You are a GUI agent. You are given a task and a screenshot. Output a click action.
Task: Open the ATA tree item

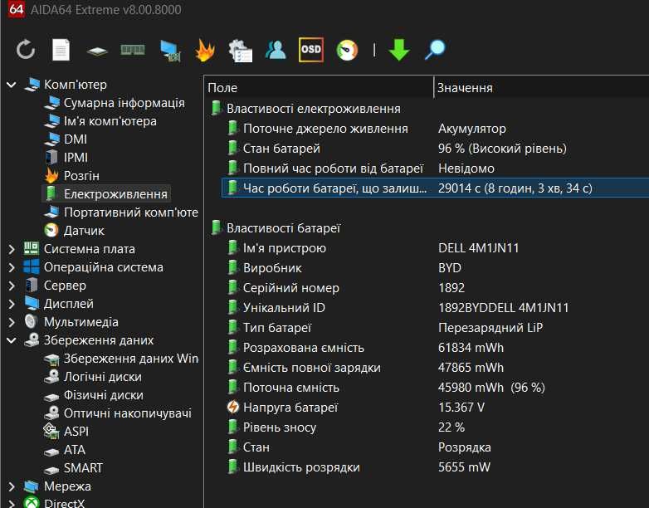(x=65, y=450)
